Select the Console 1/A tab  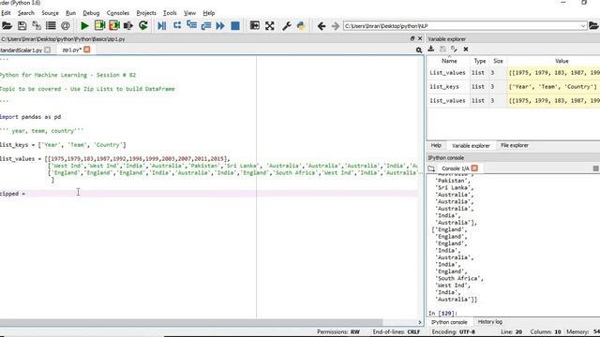455,168
